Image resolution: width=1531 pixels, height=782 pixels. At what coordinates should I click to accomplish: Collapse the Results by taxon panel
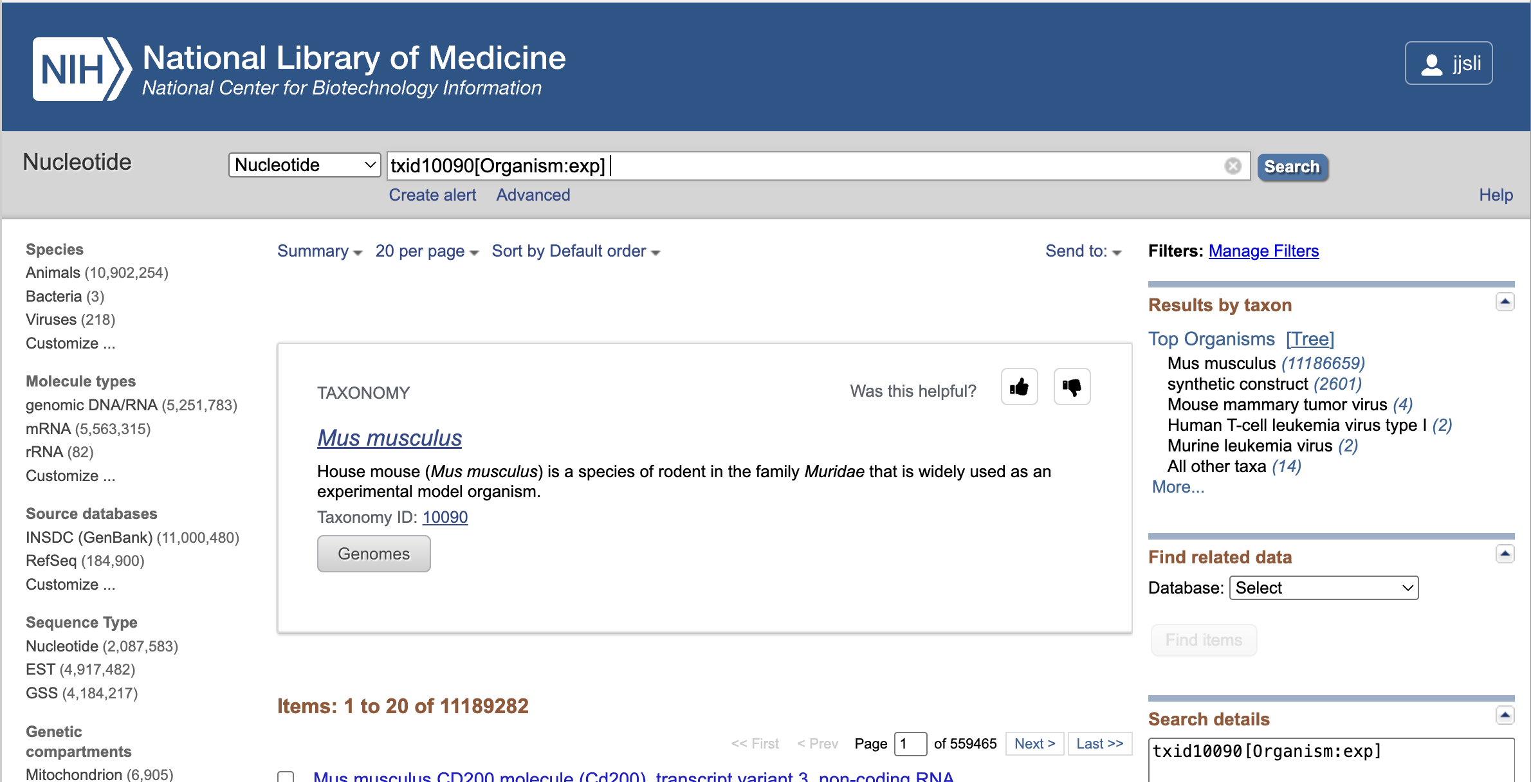[1505, 302]
